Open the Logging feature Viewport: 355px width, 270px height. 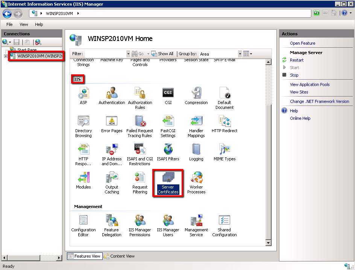click(196, 152)
